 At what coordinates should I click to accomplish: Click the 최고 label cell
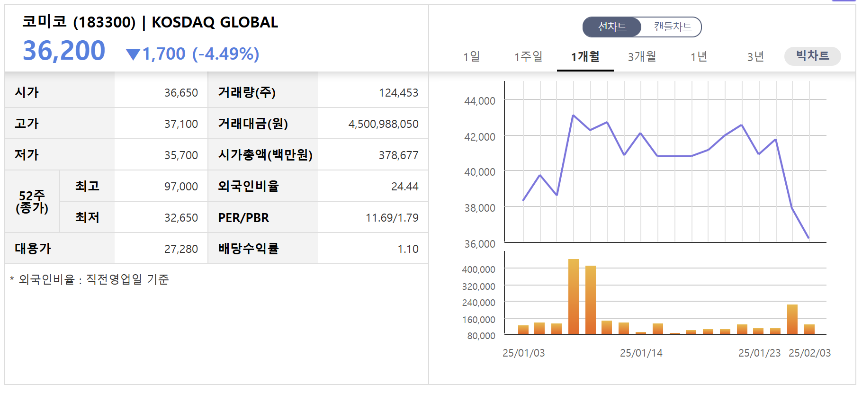click(87, 186)
